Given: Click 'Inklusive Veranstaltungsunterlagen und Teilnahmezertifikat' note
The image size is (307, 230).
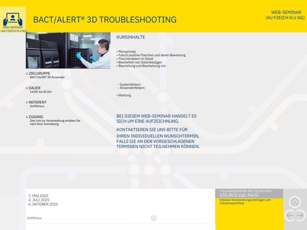Looking at the screenshot, I should (245, 202).
